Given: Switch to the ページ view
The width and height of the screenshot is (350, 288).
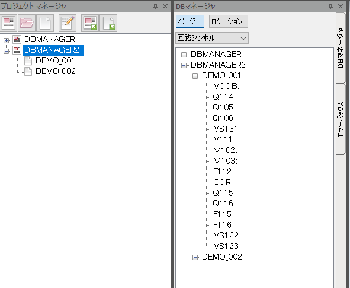Looking at the screenshot, I should 190,21.
